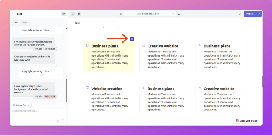The image size is (272, 136).
Task: Select bottom-right 'Creative website' heading
Action: point(219,89)
